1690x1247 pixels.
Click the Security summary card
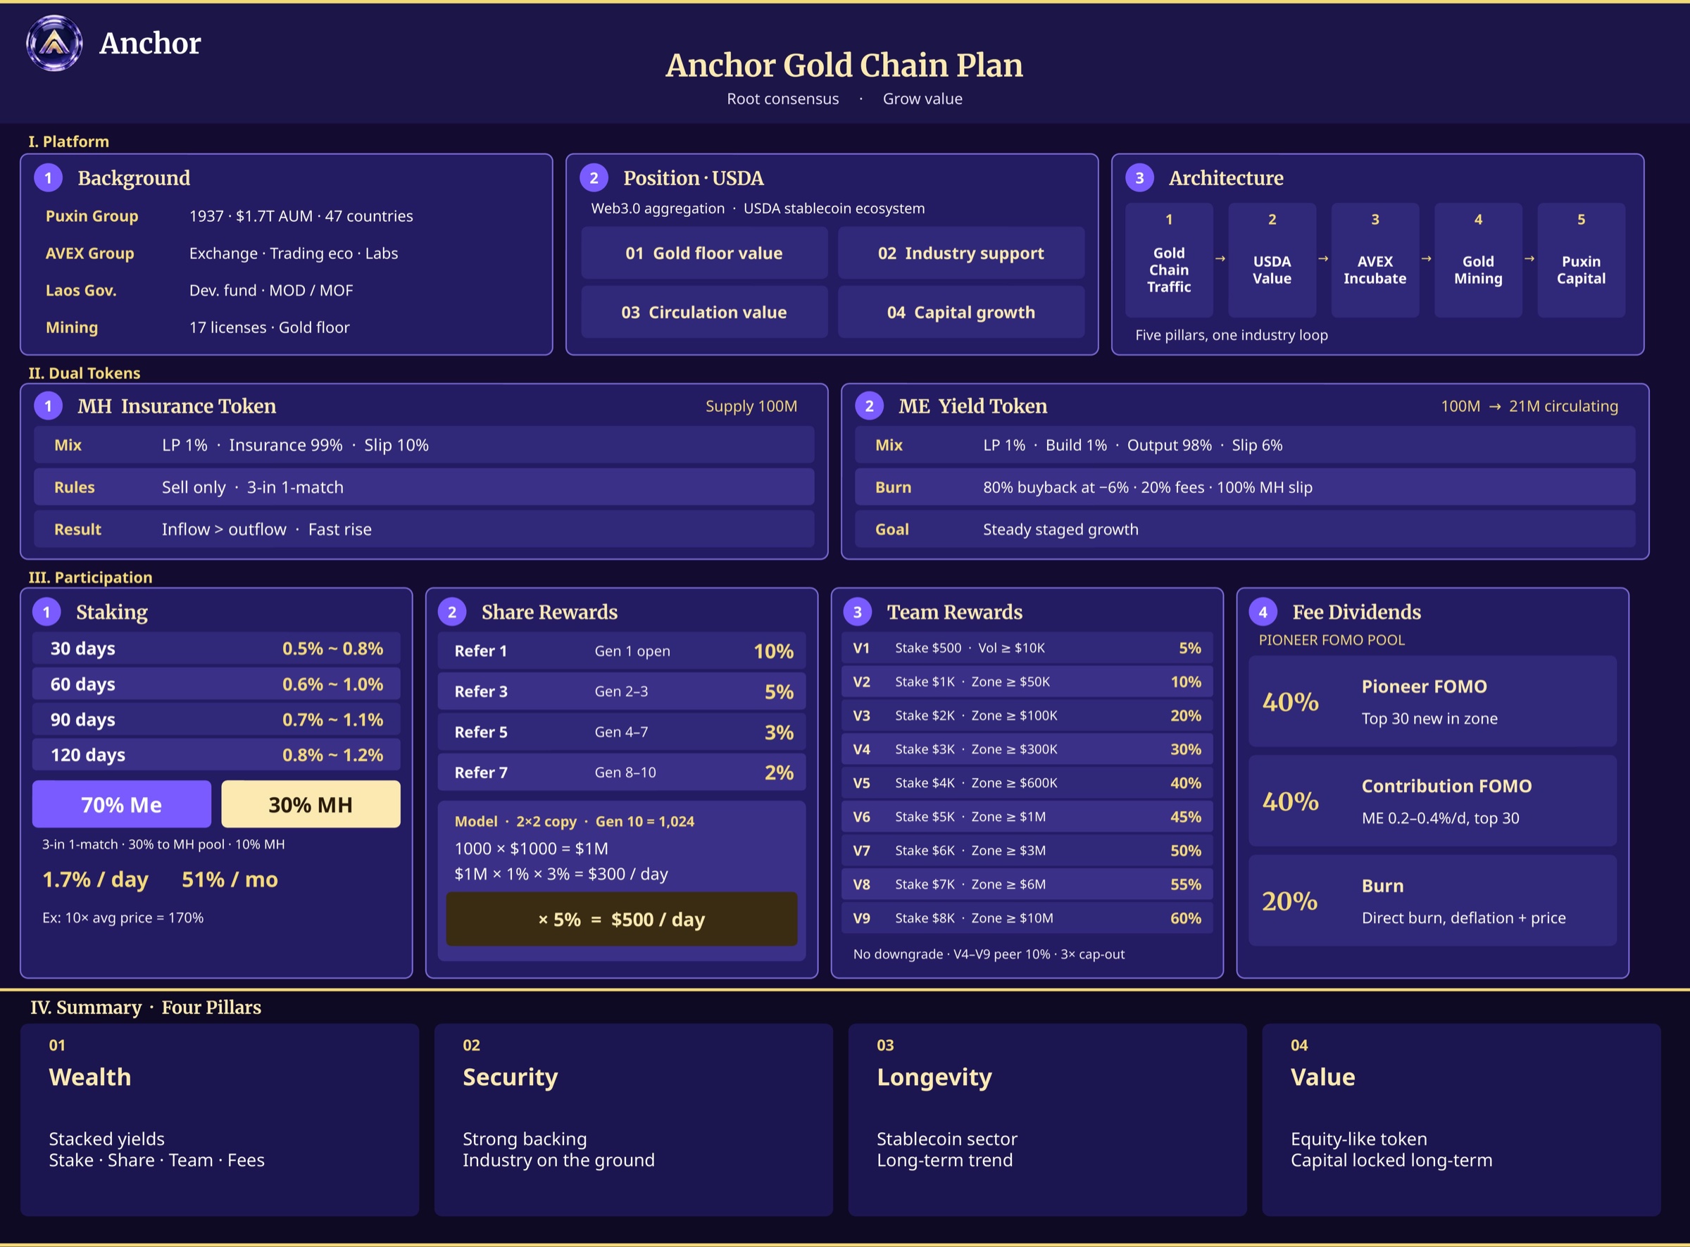point(634,1120)
